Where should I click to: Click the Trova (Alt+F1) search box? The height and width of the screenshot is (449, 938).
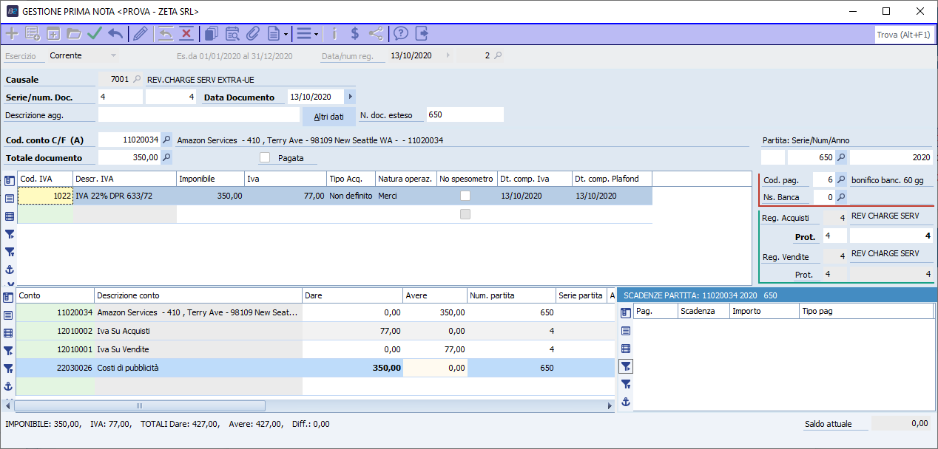pyautogui.click(x=903, y=35)
